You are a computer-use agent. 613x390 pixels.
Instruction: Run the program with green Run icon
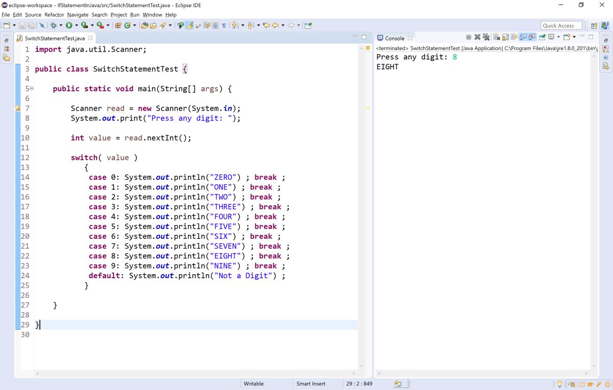point(69,26)
